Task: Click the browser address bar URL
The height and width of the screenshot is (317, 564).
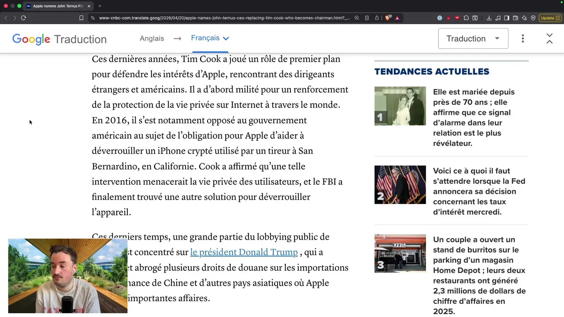Action: pos(224,18)
